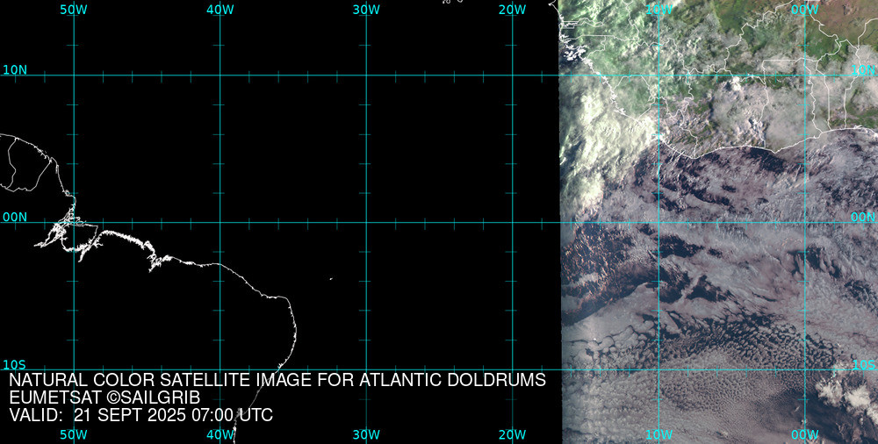Click the VALID 21 SEPT 2025 timestamp
Viewport: 878px width, 444px height.
(140, 415)
